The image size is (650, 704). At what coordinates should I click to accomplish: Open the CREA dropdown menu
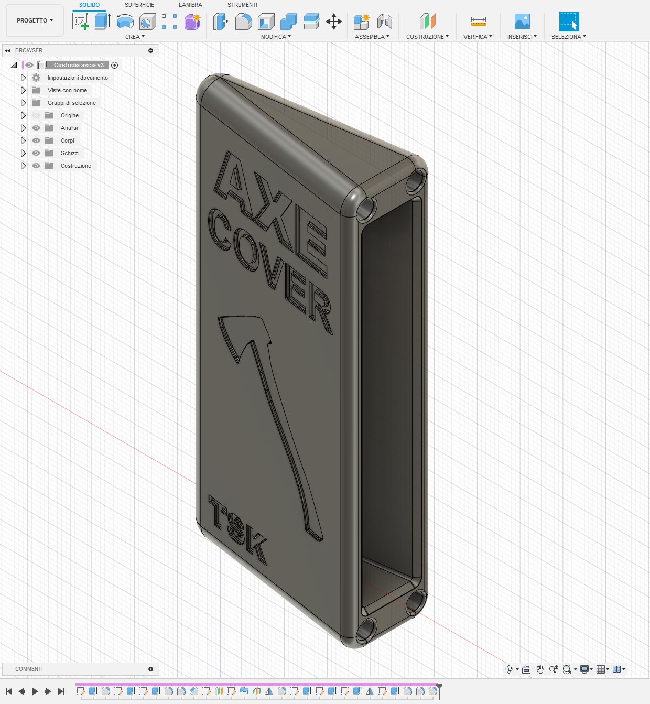(135, 37)
